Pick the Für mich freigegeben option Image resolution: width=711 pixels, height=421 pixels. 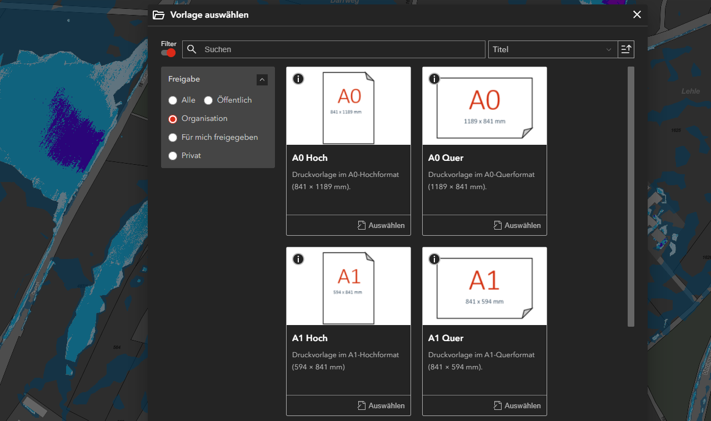(x=173, y=138)
